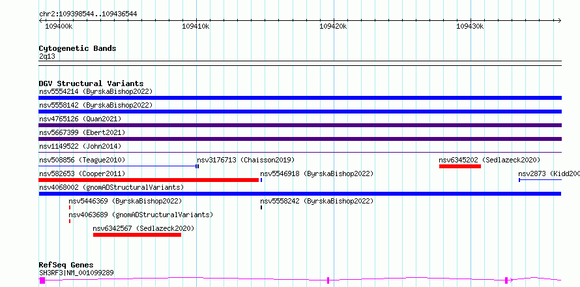Click the 109410k ruler label
The width and height of the screenshot is (580, 287).
coord(196,26)
